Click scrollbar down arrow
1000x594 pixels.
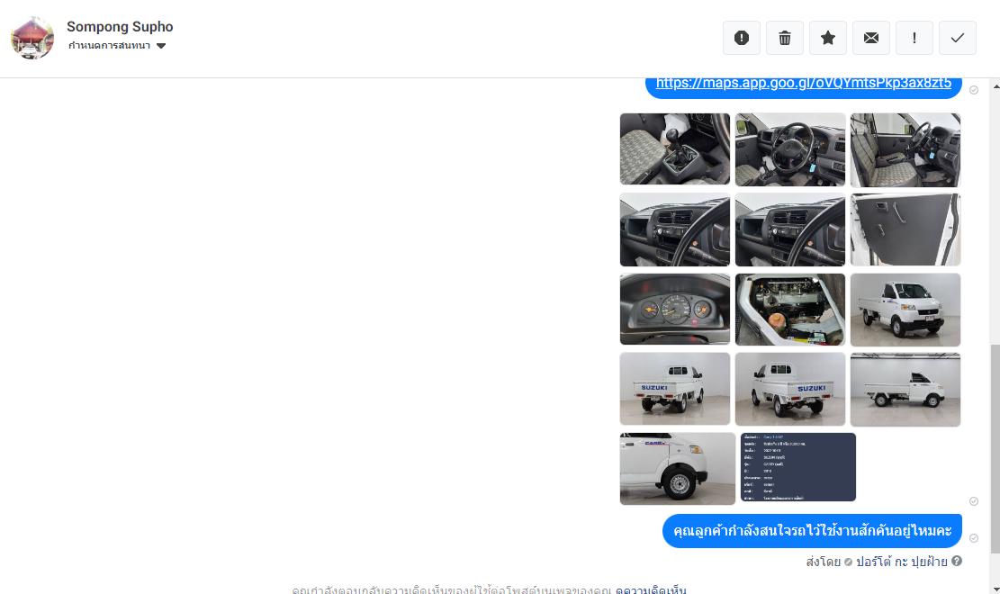pos(995,589)
